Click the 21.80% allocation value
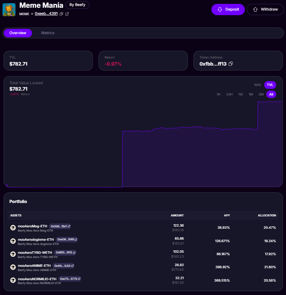Image resolution: width=286 pixels, height=295 pixels. [x=270, y=267]
